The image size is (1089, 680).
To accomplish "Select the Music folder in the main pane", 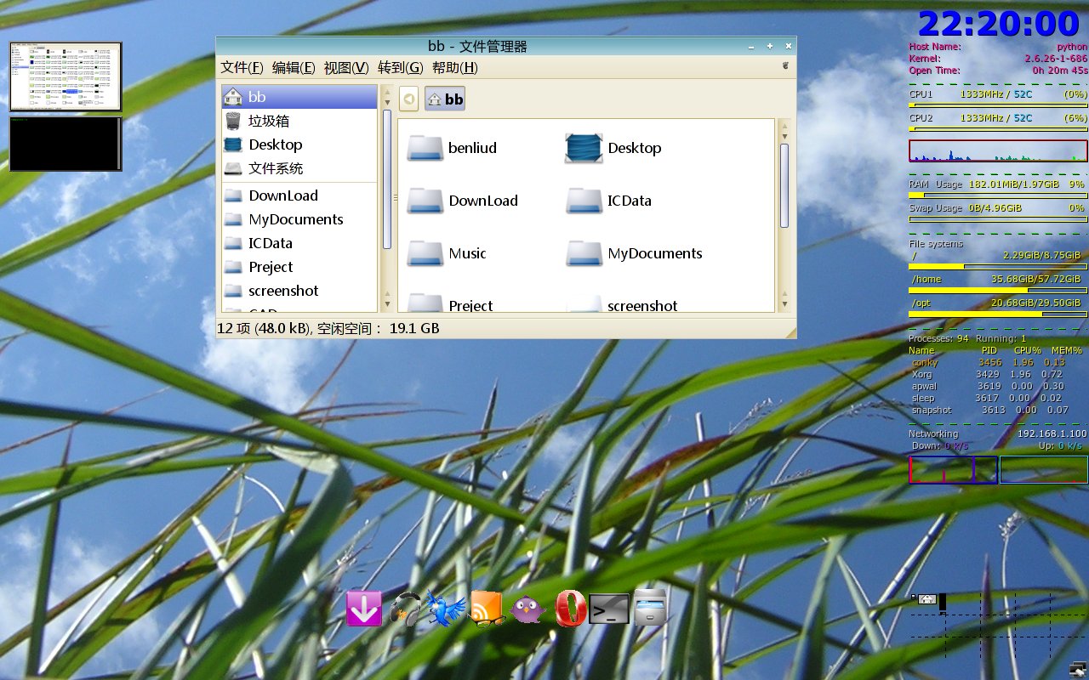I will pos(446,253).
